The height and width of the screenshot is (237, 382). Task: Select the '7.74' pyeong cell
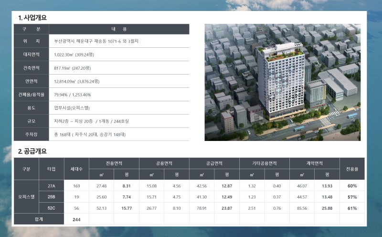[127, 197]
